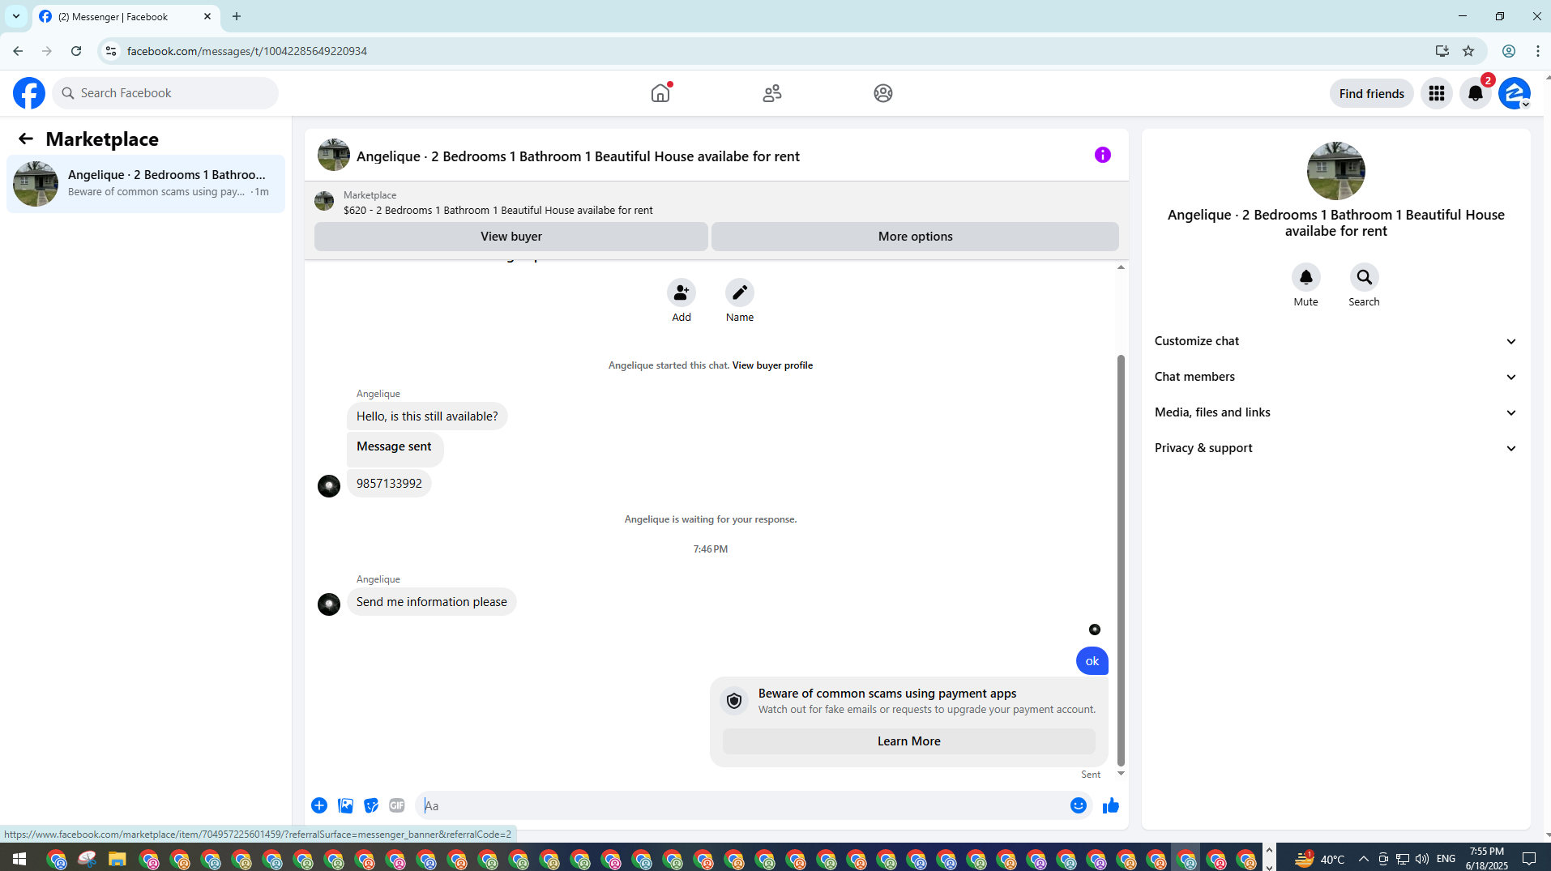Image resolution: width=1551 pixels, height=871 pixels.
Task: Expand Media, files and links section
Action: tap(1335, 412)
